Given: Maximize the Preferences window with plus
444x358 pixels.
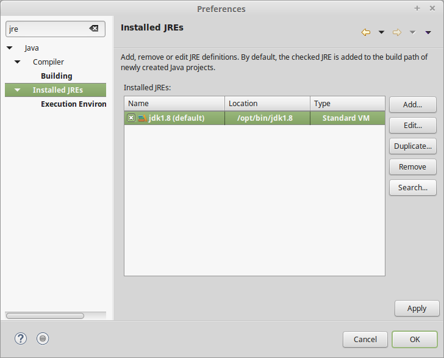Looking at the screenshot, I should [x=417, y=9].
